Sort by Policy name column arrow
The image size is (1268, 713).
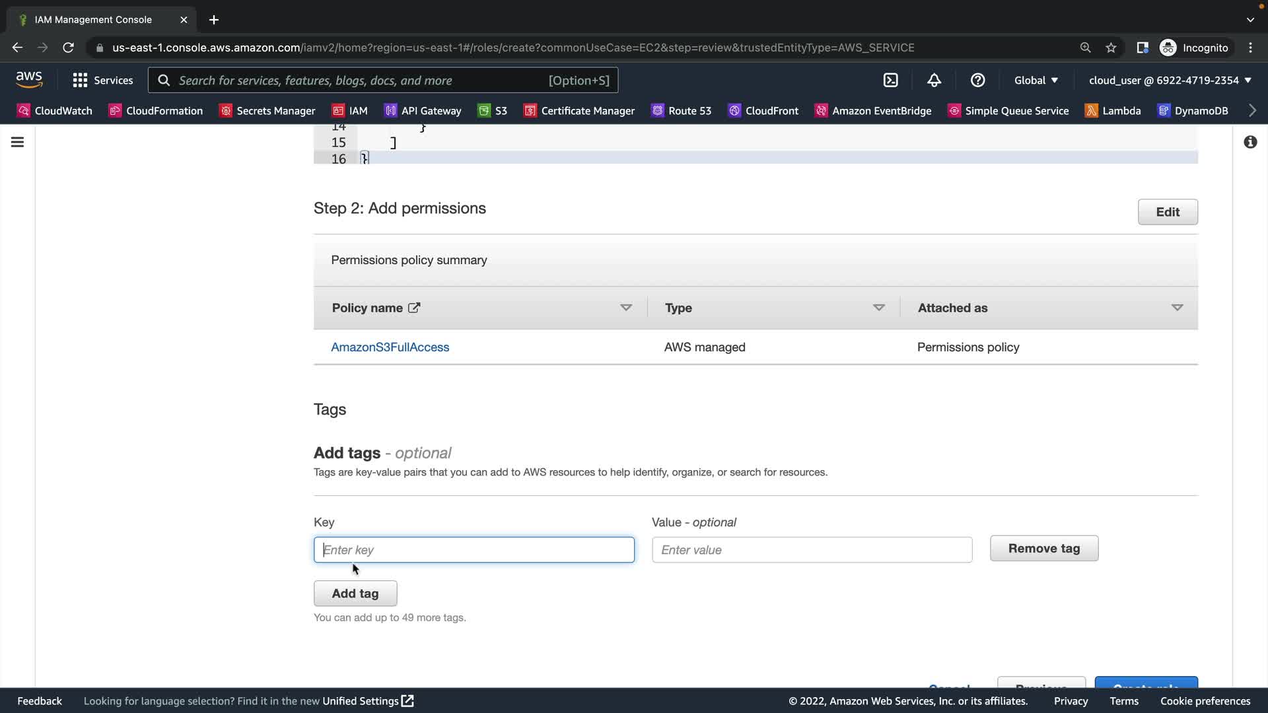[x=625, y=308]
